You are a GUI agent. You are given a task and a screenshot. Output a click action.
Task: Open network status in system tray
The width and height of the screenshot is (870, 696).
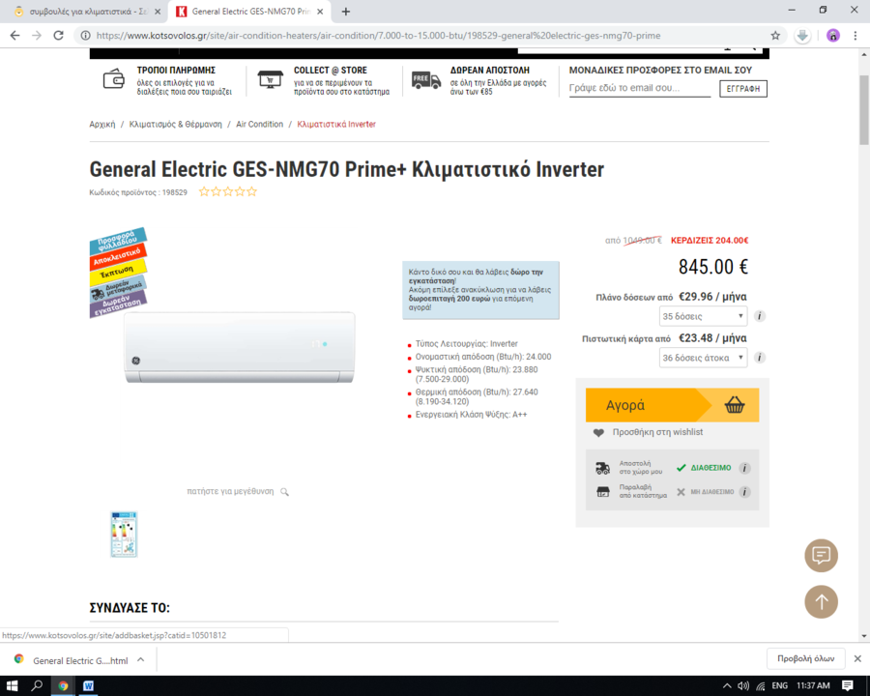760,686
